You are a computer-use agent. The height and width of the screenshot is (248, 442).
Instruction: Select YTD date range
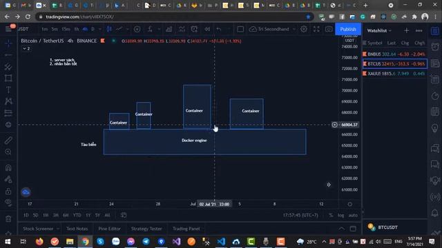coord(77,215)
